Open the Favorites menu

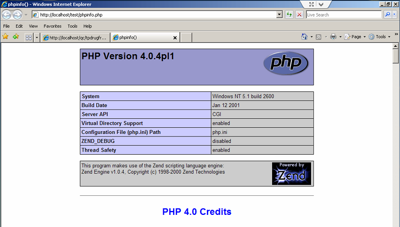coord(52,26)
